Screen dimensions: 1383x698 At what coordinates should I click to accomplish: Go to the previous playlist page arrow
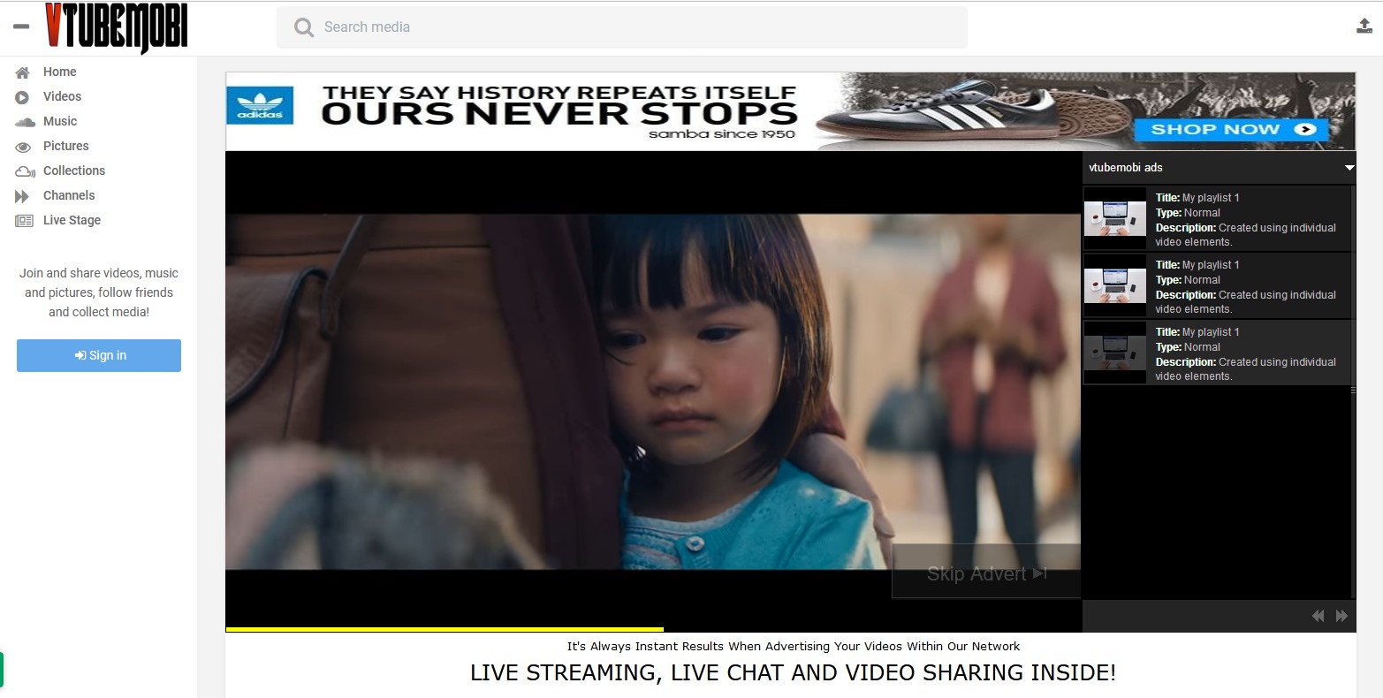click(x=1318, y=616)
